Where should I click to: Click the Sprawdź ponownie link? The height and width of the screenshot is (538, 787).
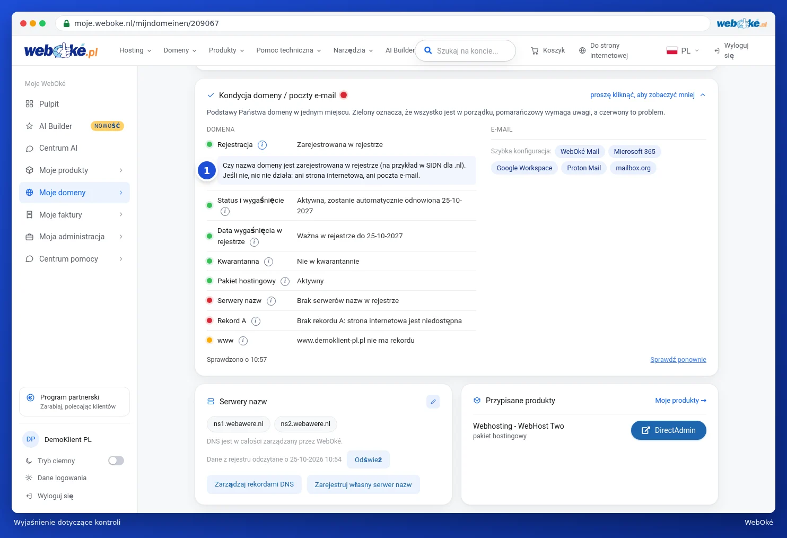point(678,360)
